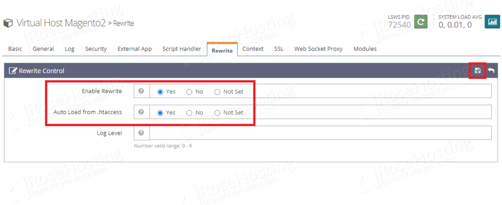
Task: Switch to the Basic tab
Action: (15, 49)
